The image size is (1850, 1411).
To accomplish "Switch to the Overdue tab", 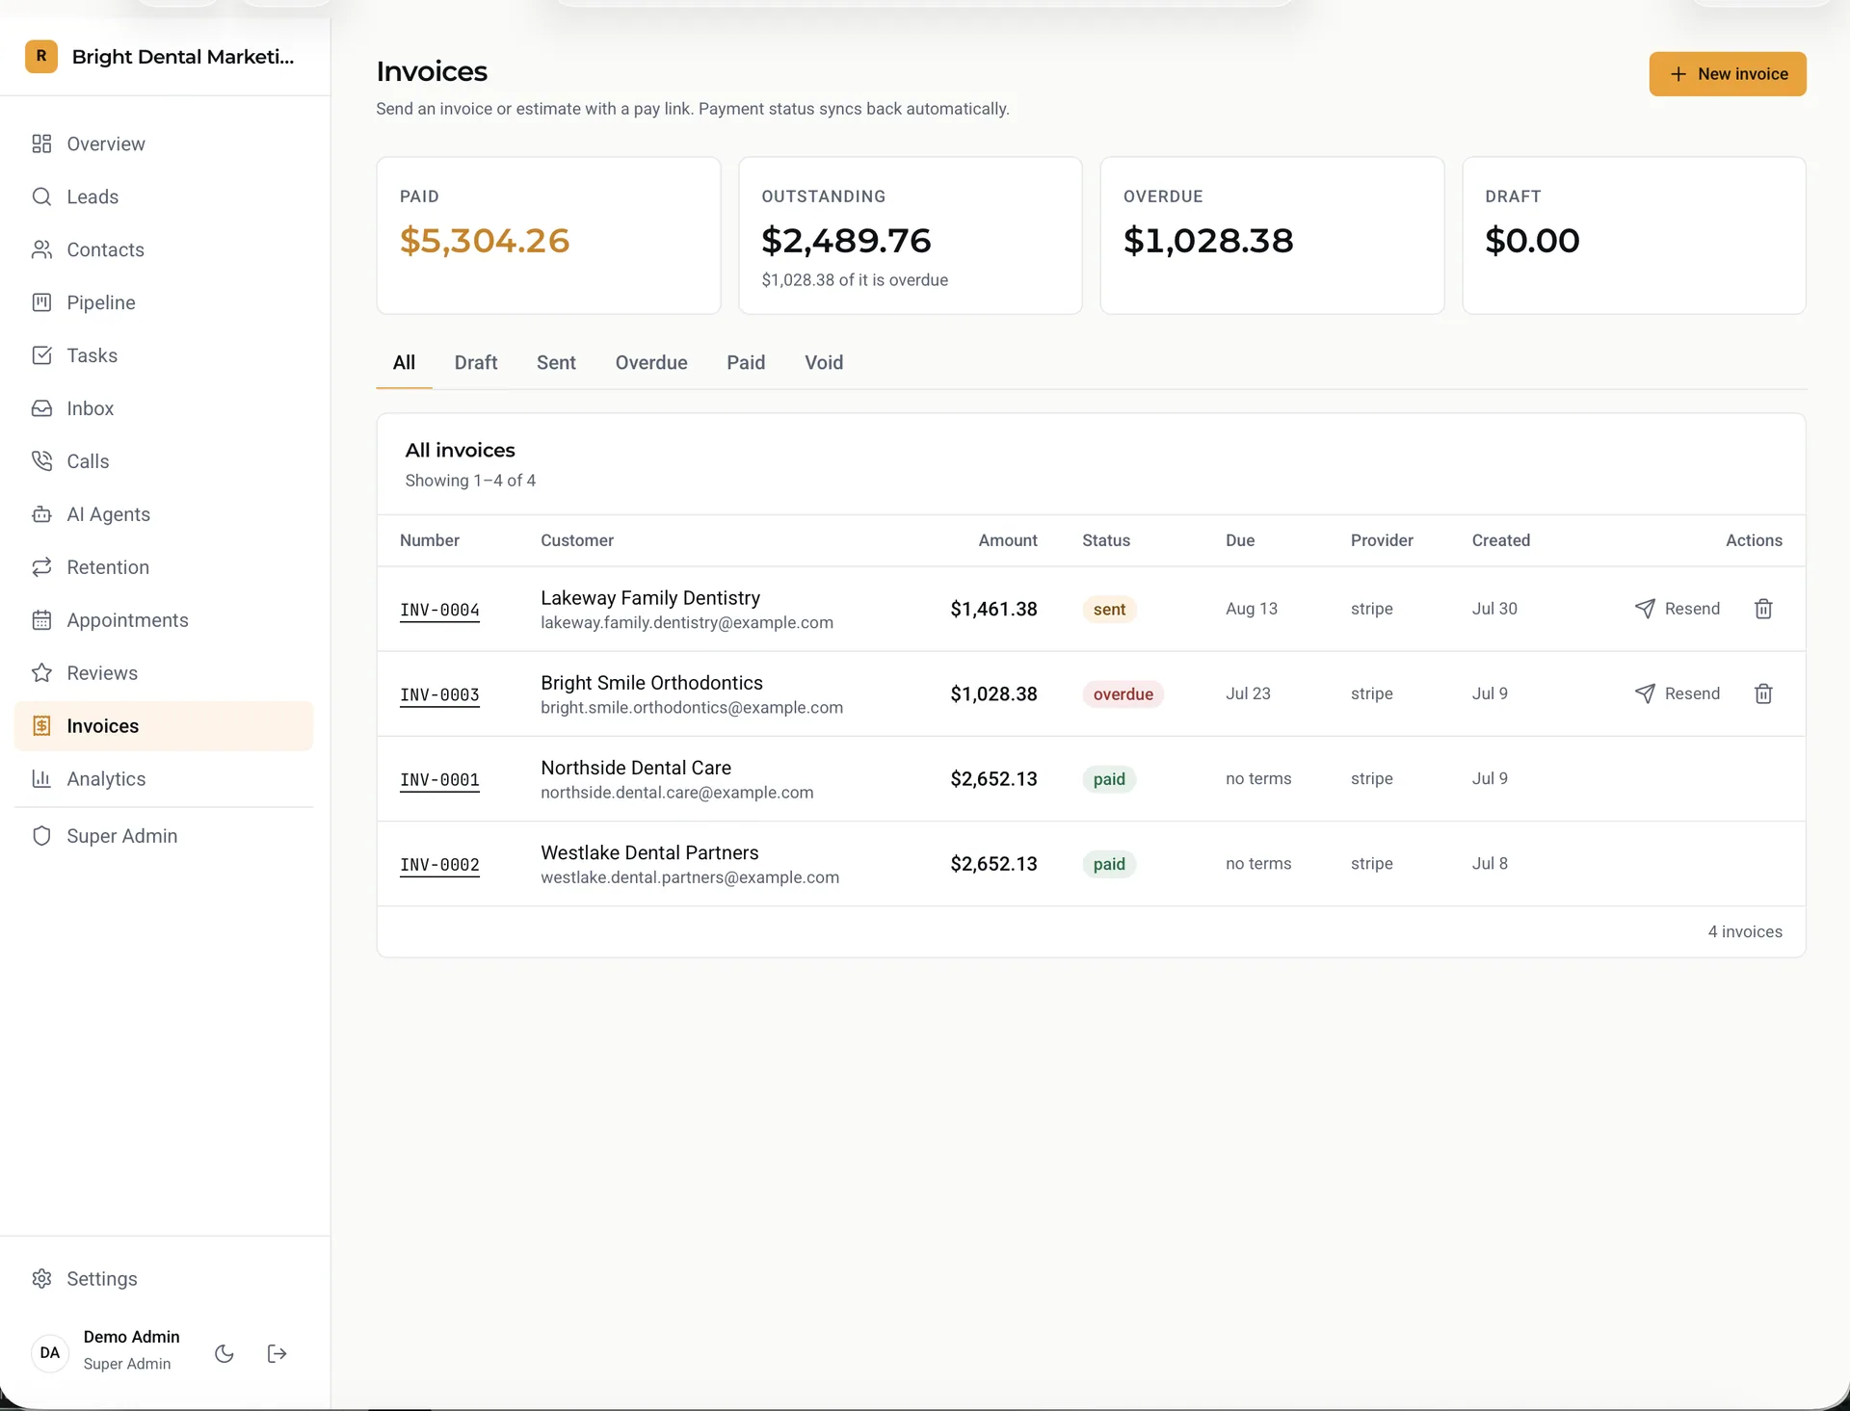I will pyautogui.click(x=651, y=363).
